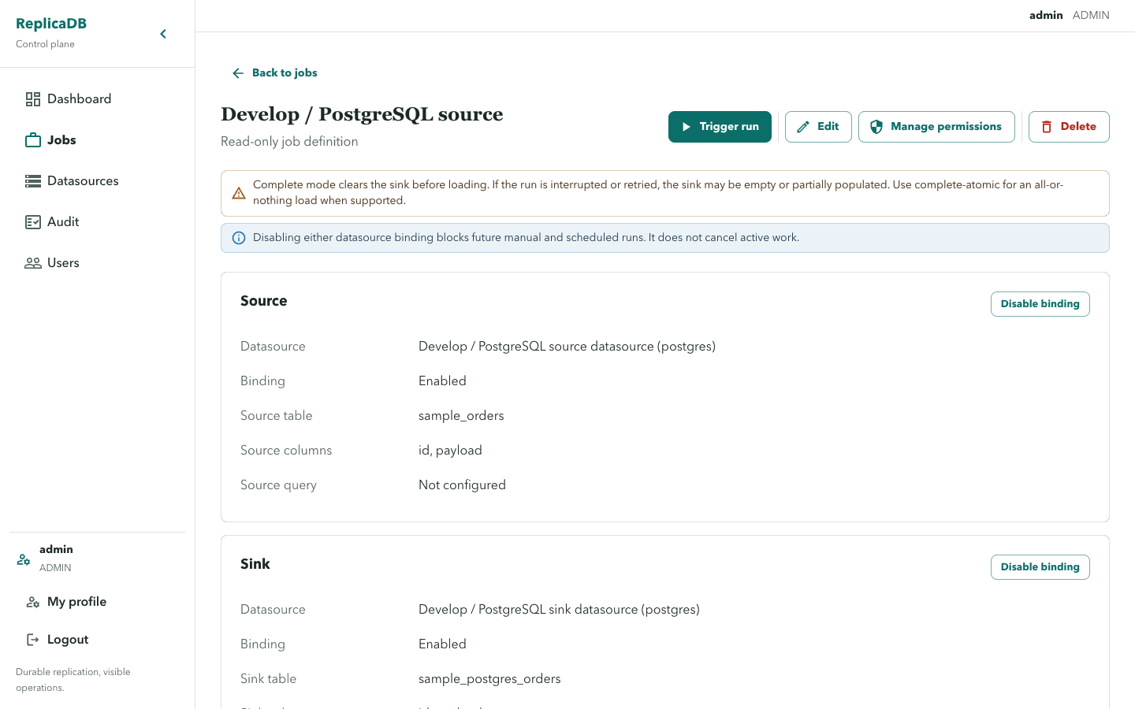Click the Datasources storage icon

33,181
